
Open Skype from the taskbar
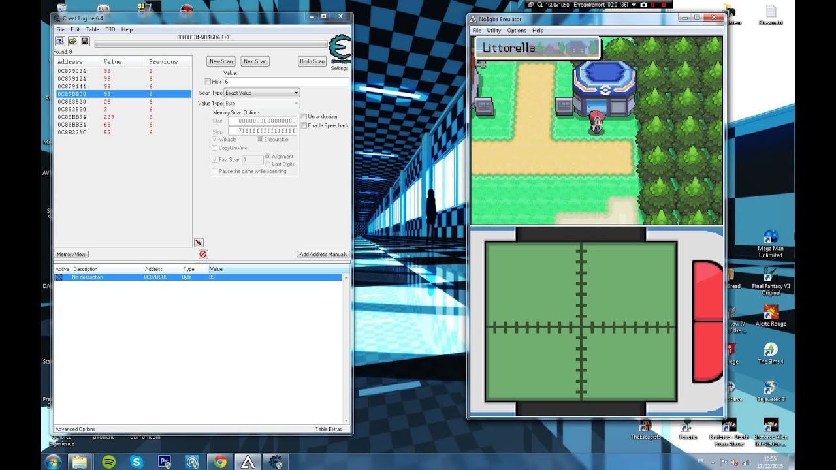(x=137, y=462)
